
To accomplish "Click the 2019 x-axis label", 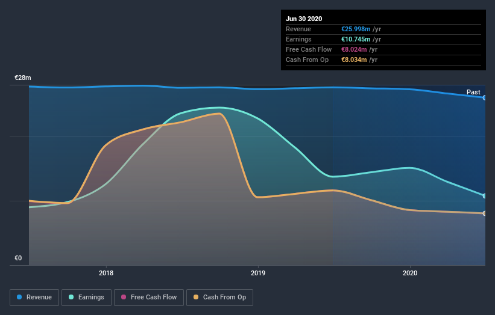I will pyautogui.click(x=258, y=273).
